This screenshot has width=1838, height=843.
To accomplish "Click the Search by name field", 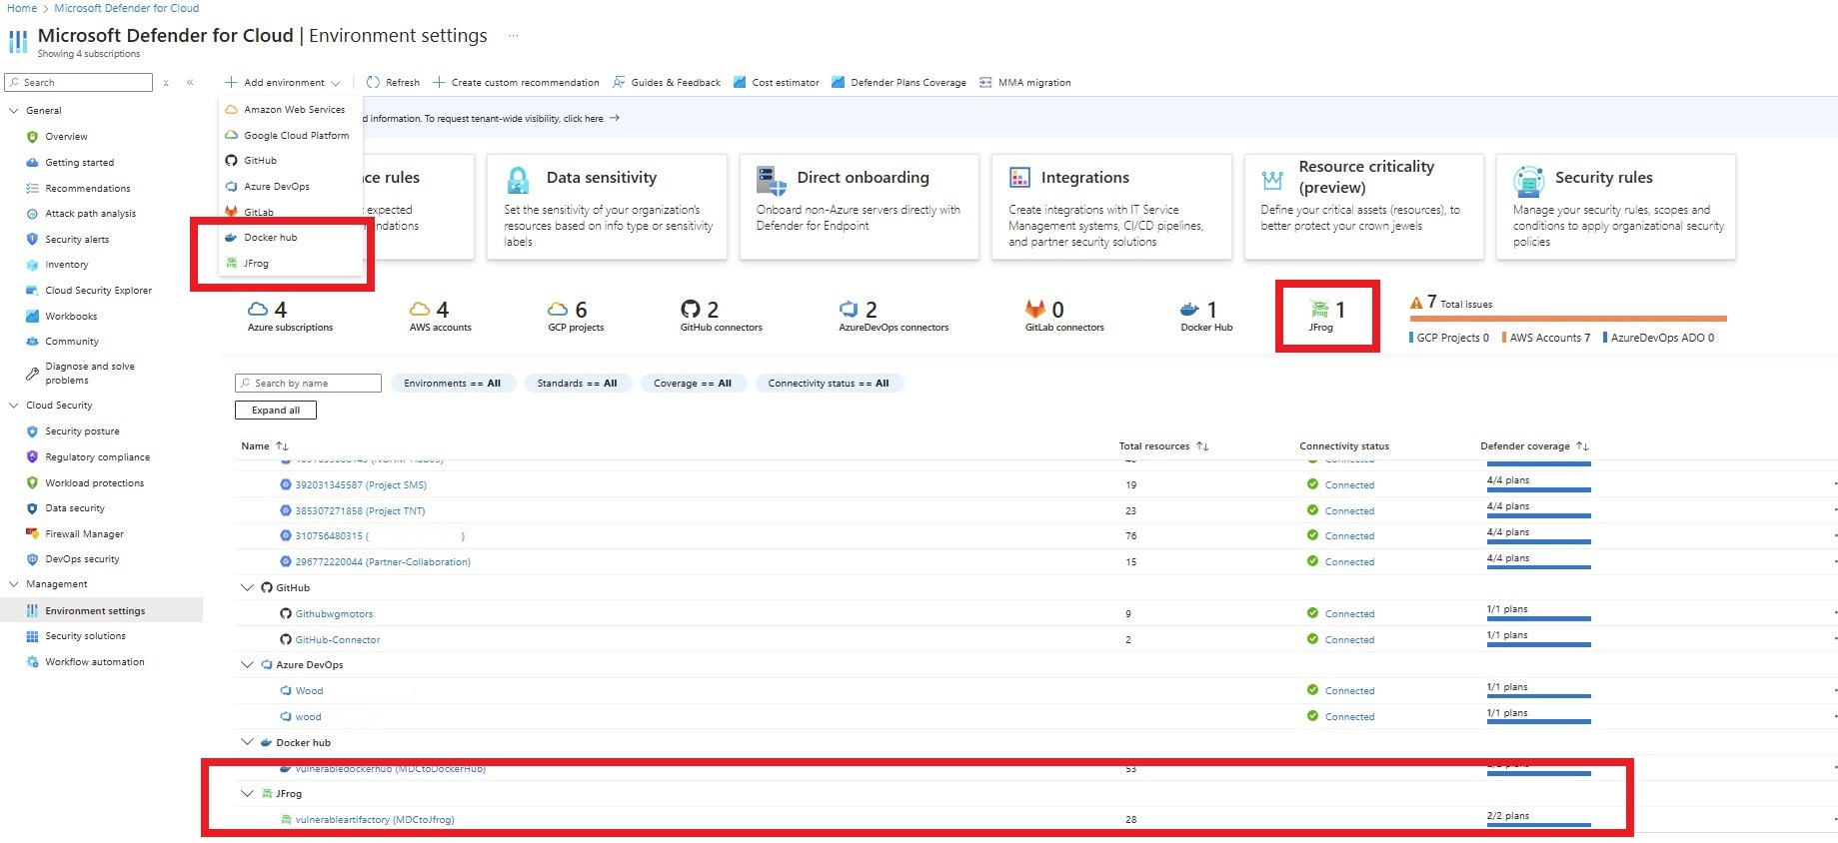I will click(308, 384).
